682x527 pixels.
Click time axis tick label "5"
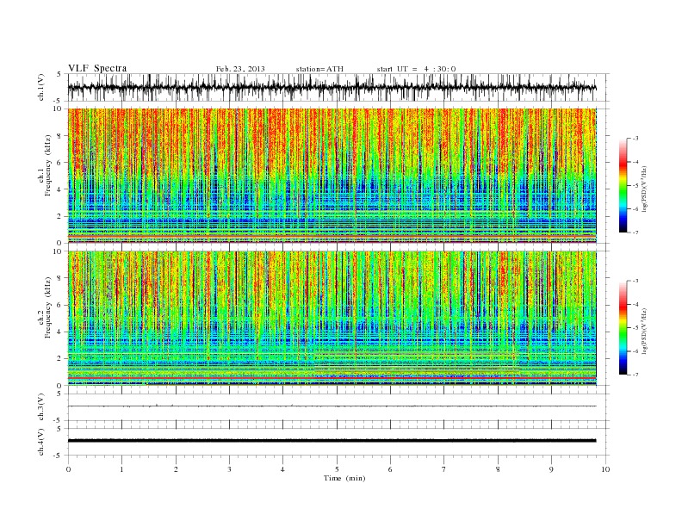click(x=337, y=469)
